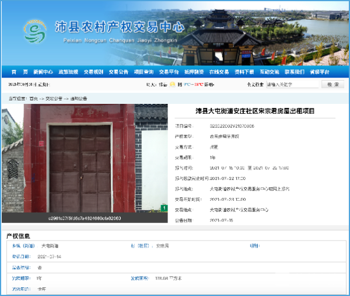Click the 交易地点 location value
Viewport: 350px width, 296px height.
pos(239,210)
